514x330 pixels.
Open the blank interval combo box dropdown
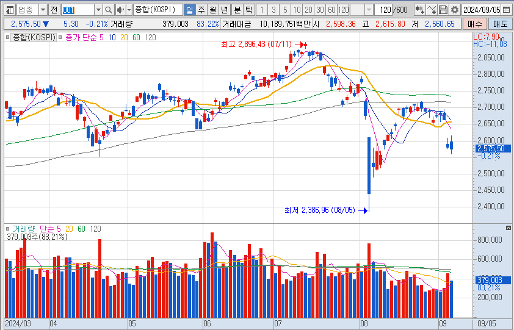[x=369, y=10]
